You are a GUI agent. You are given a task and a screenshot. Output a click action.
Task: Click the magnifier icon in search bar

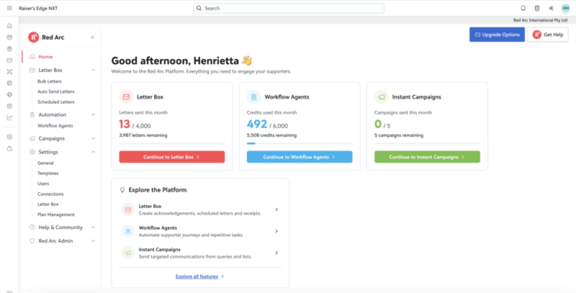199,8
